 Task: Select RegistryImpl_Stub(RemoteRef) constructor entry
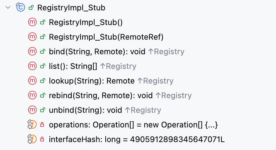click(x=106, y=37)
